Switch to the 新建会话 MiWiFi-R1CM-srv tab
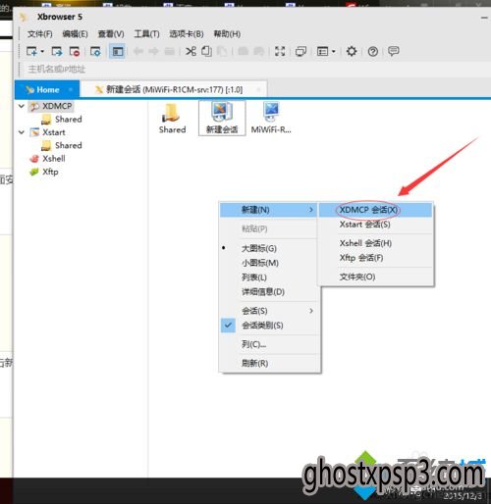 (174, 89)
